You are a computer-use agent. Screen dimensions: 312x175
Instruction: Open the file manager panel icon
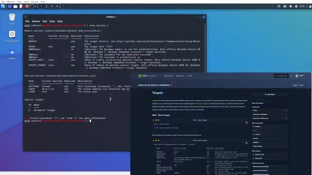point(15,6)
